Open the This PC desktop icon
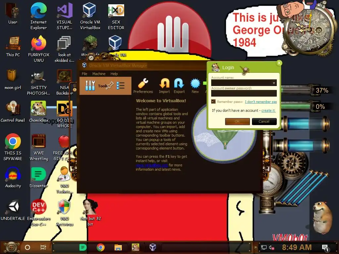This screenshot has height=254, width=339. [x=13, y=46]
